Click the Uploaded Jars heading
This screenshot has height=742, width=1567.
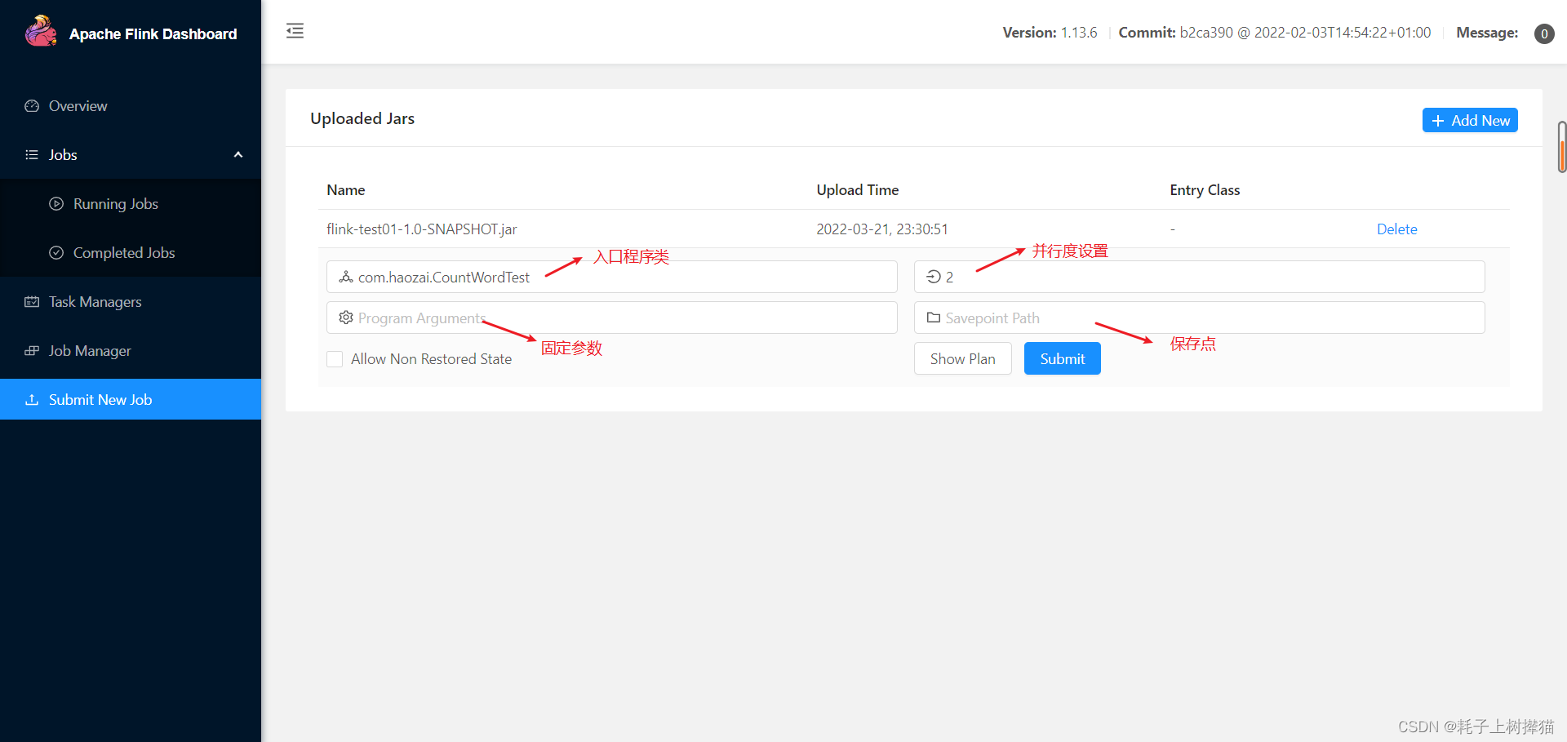362,118
